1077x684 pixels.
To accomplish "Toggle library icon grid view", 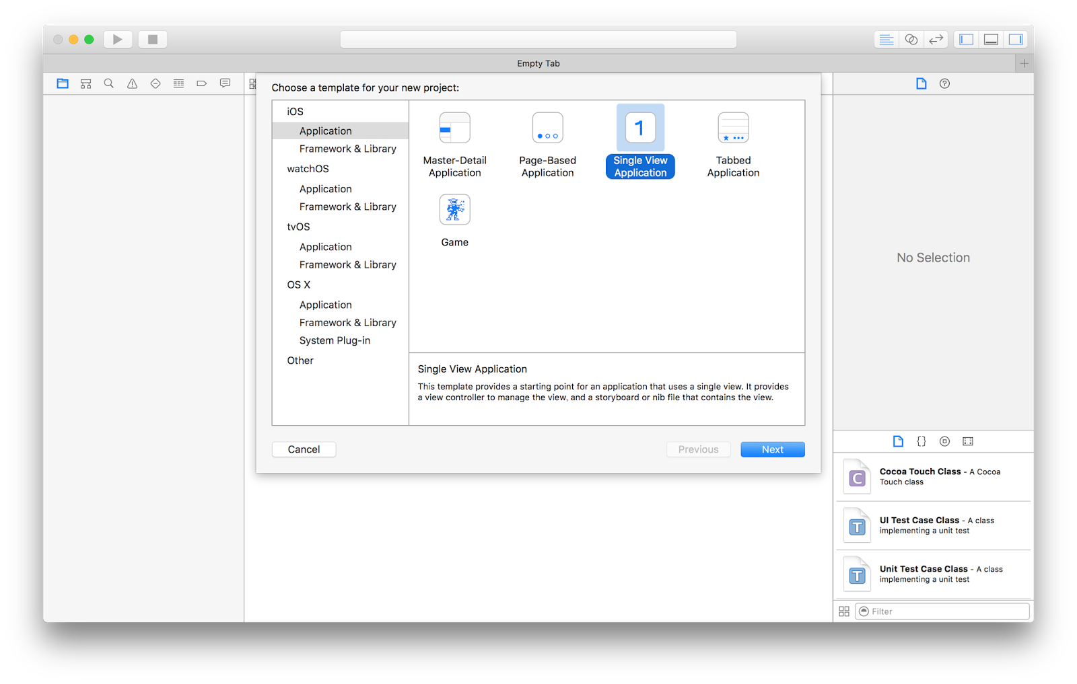I will (844, 611).
